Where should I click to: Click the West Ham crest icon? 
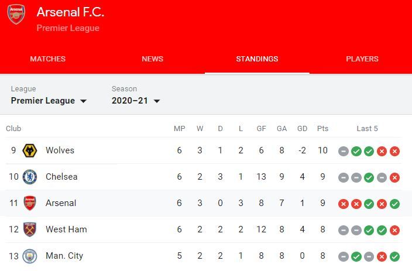(x=30, y=229)
